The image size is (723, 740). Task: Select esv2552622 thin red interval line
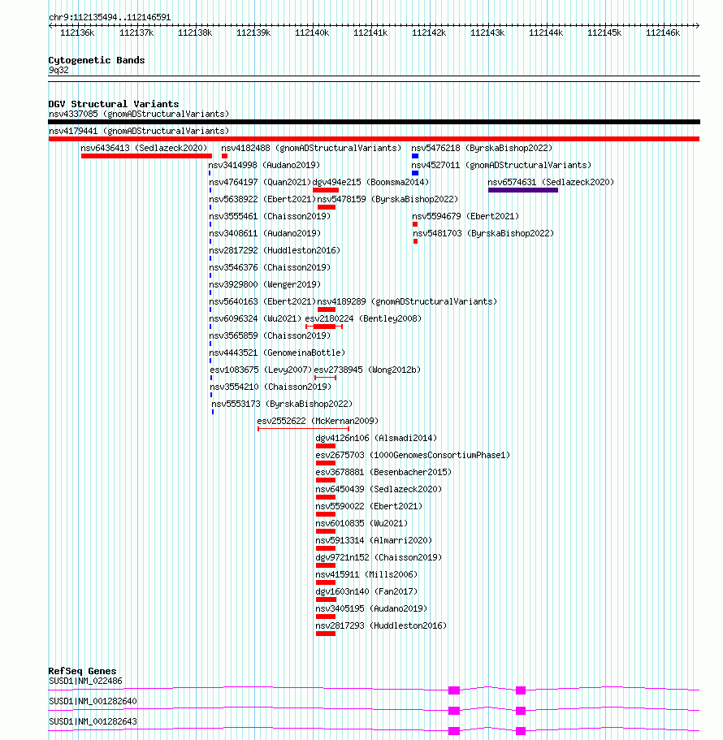304,429
